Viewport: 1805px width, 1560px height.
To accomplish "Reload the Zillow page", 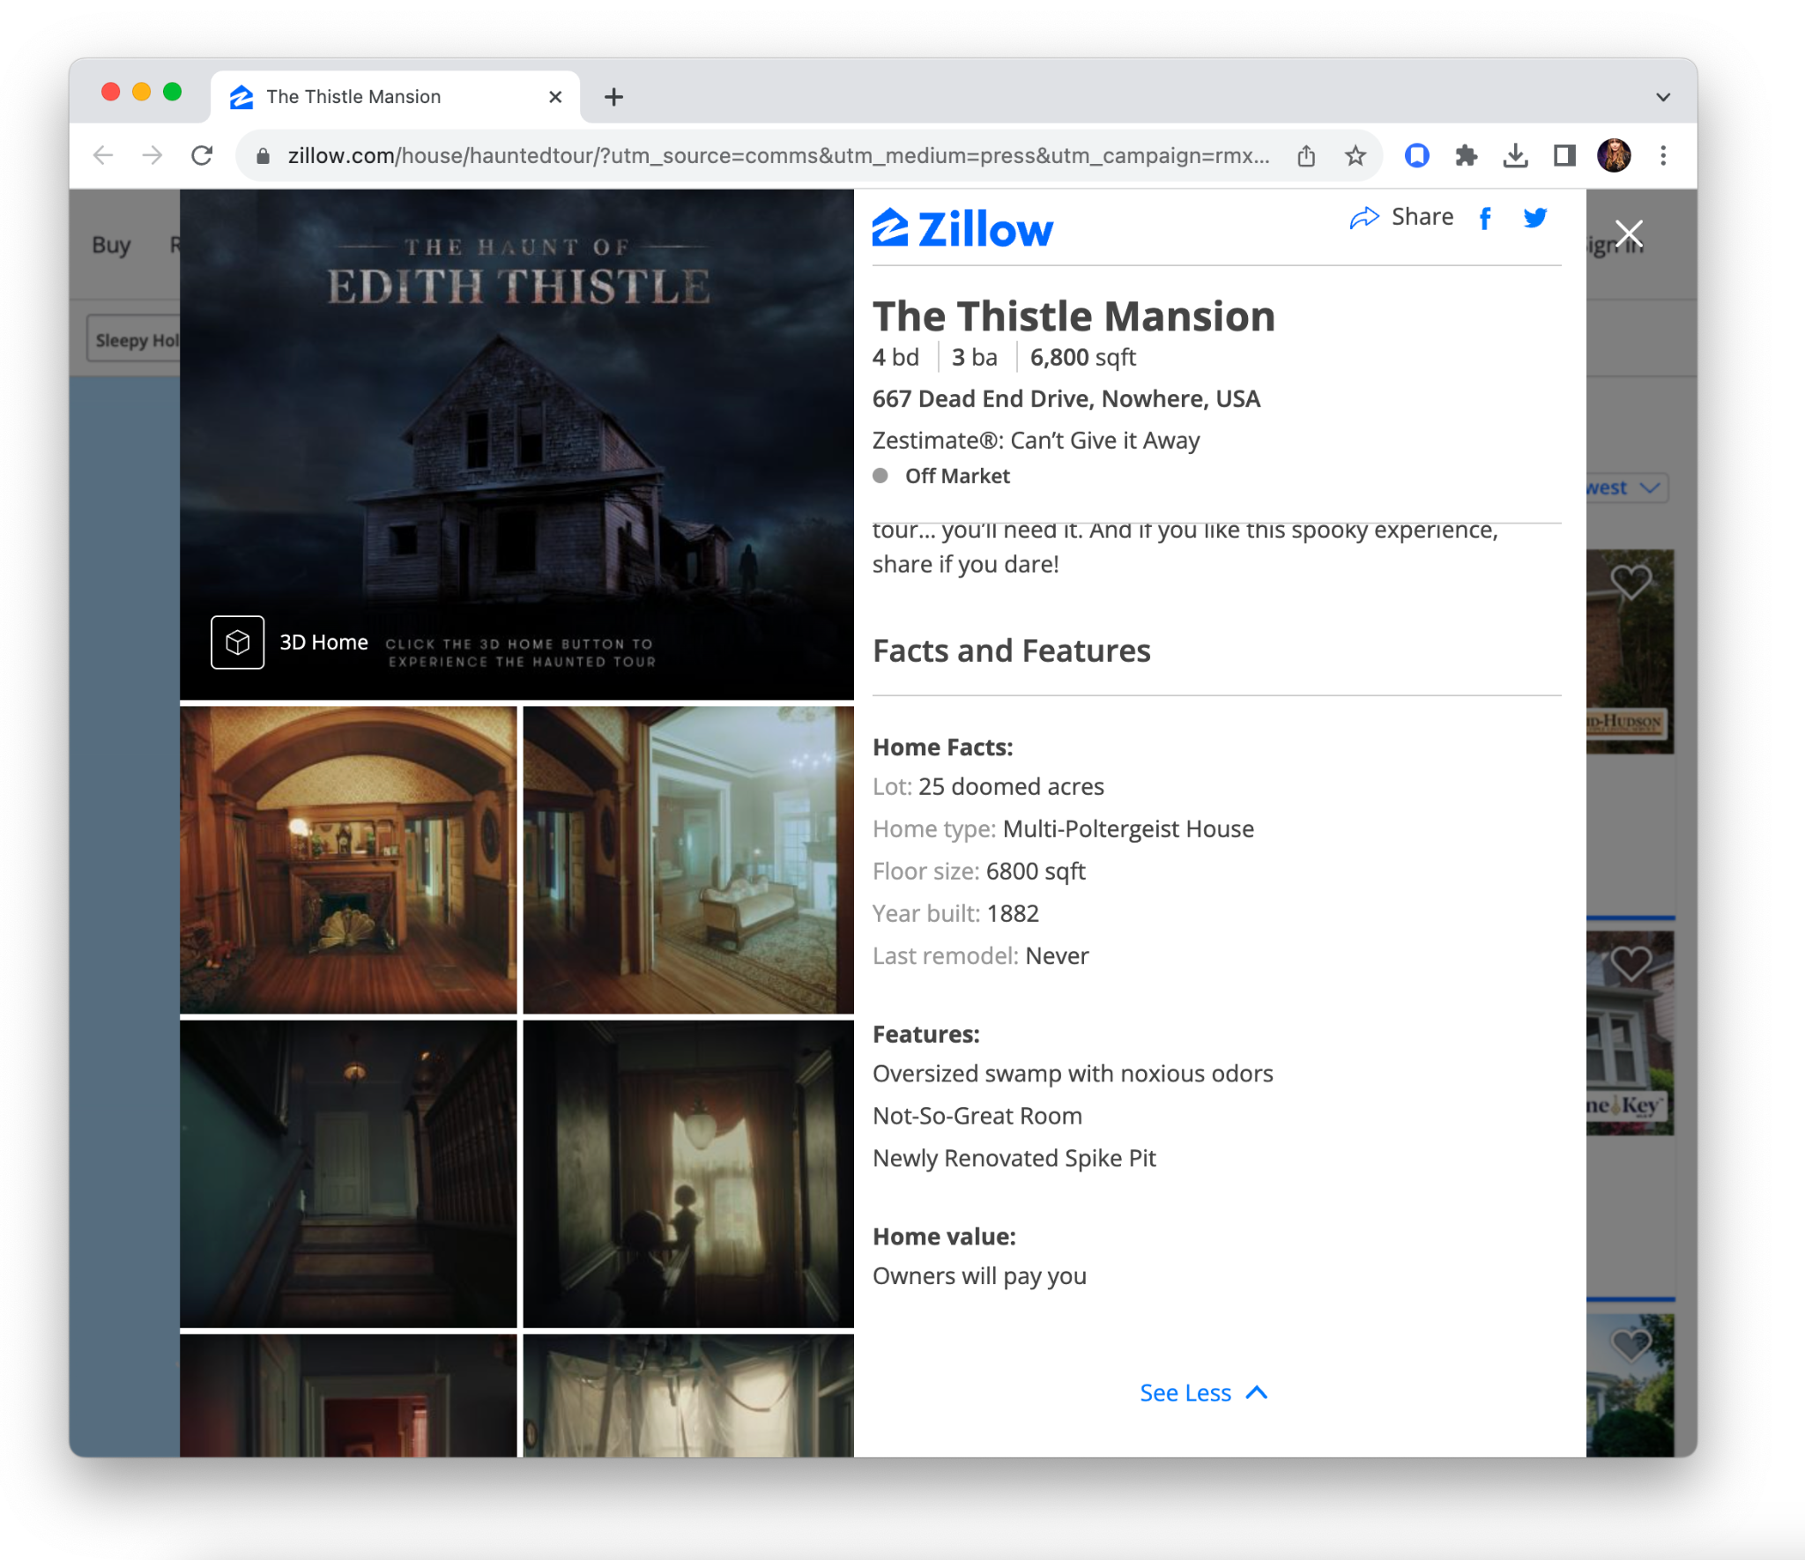I will coord(202,156).
